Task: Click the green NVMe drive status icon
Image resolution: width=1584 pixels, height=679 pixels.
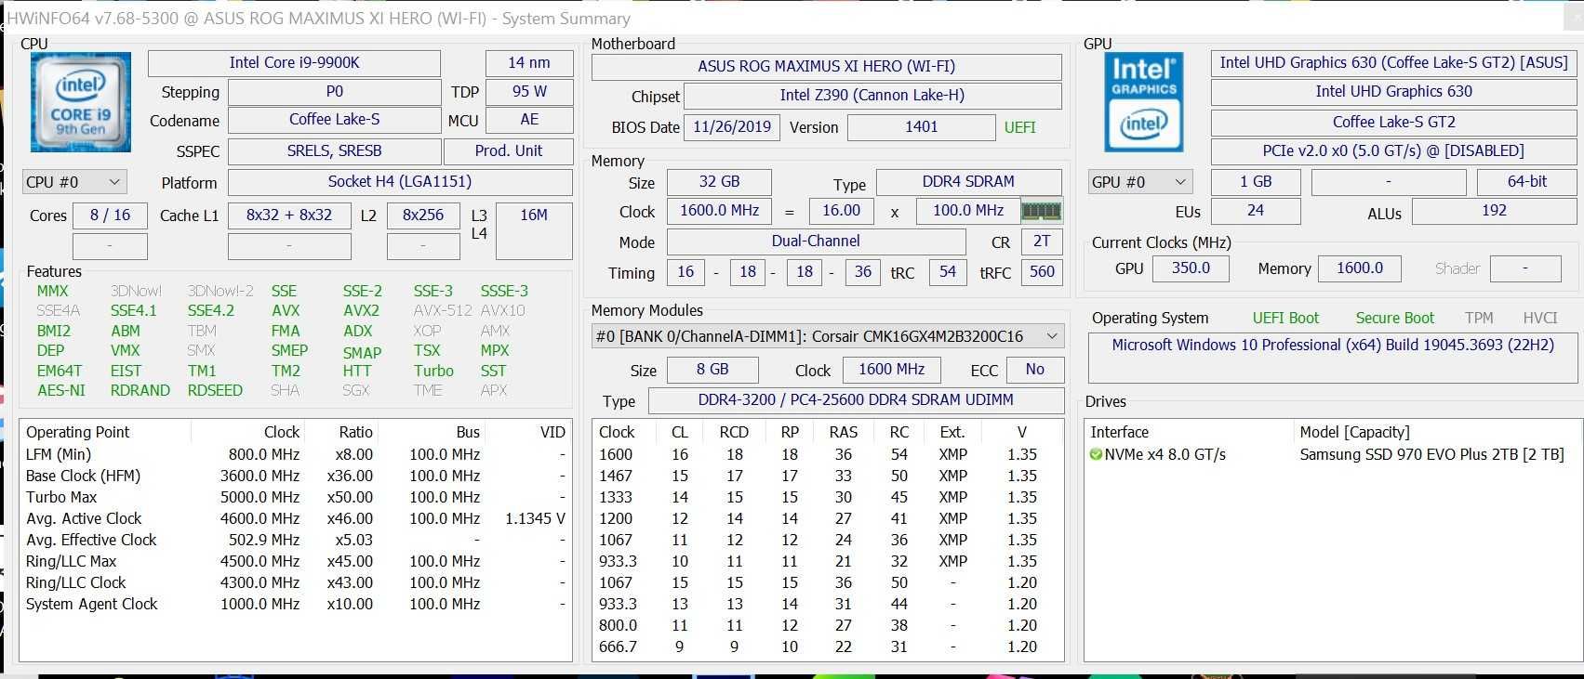Action: (x=1097, y=455)
